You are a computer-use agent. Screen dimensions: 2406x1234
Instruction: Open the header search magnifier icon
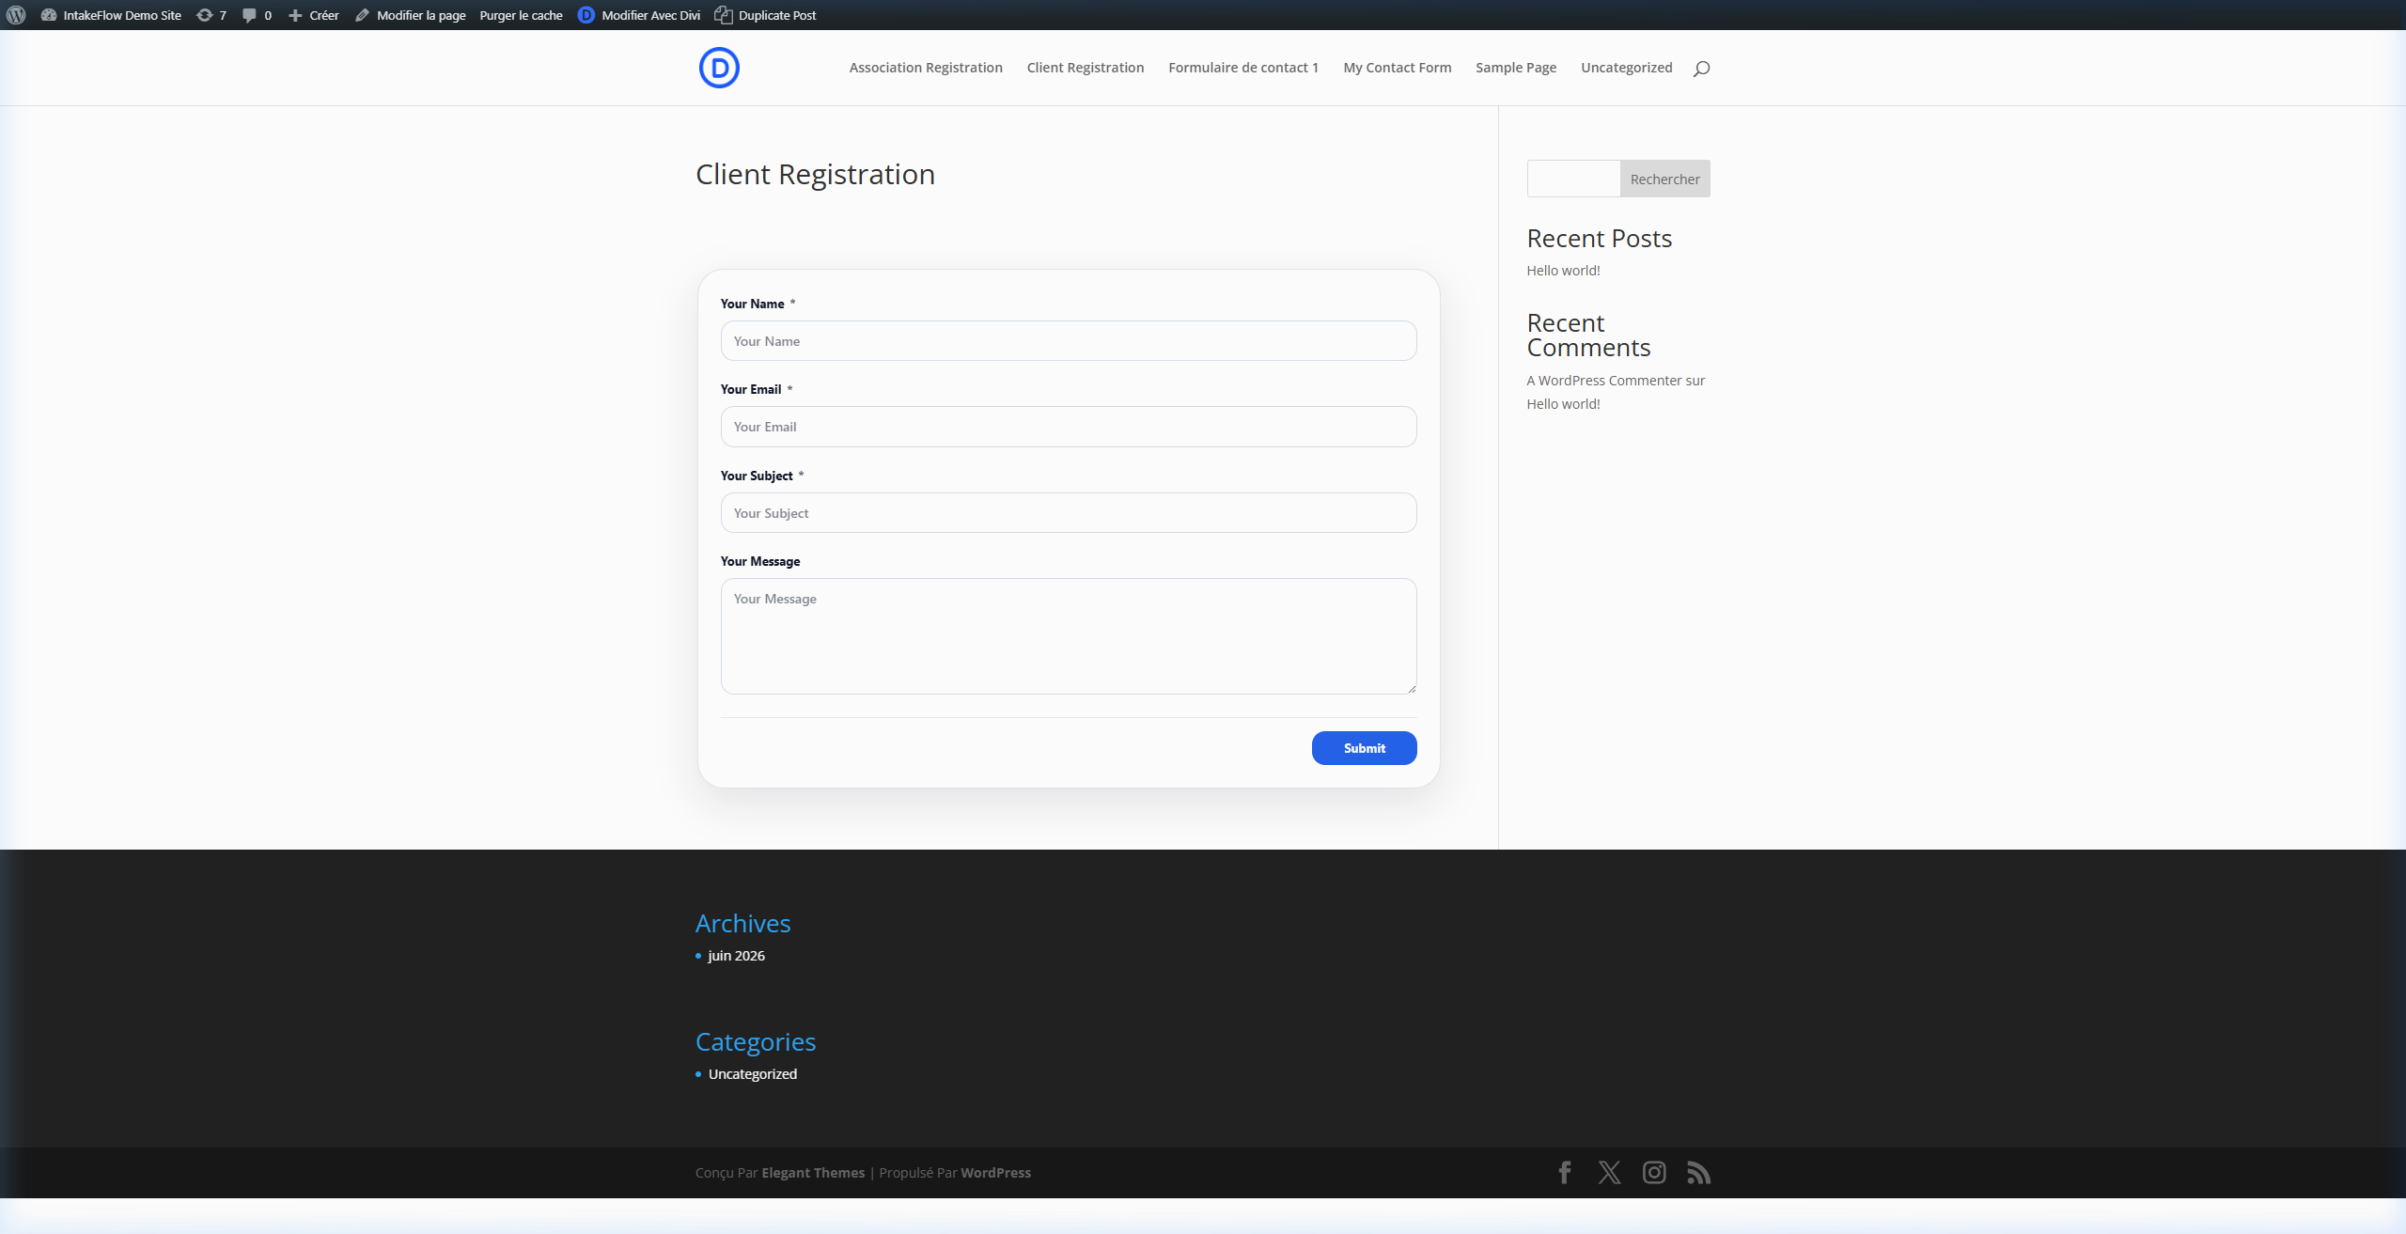1701,69
